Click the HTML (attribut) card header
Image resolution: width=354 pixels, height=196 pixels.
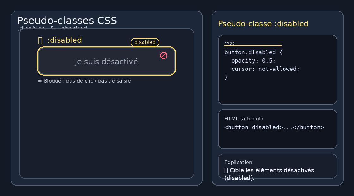coord(243,119)
